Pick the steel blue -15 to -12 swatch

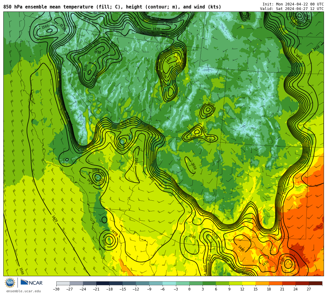tap(130, 283)
